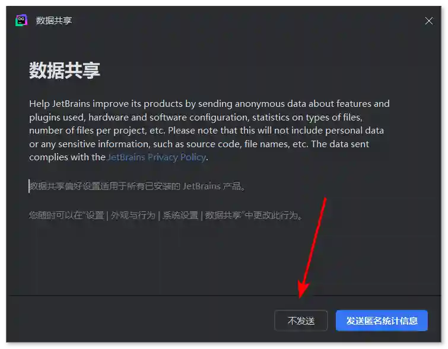Screen dimensions: 448x349
Task: Click the 您随时可以在 hint line
Action: click(x=56, y=215)
